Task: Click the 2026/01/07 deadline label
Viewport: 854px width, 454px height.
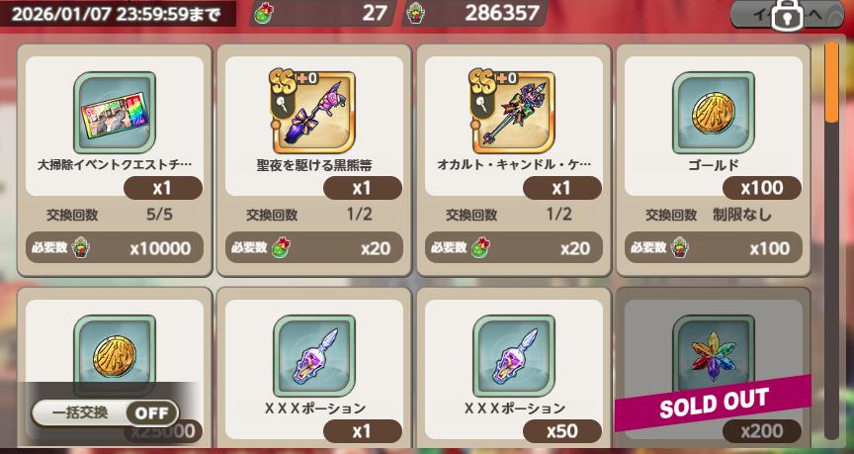Action: pos(116,14)
